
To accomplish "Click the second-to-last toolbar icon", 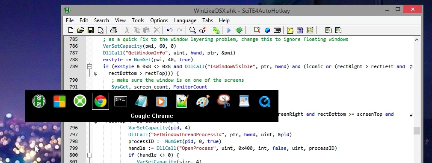I will (328, 30).
